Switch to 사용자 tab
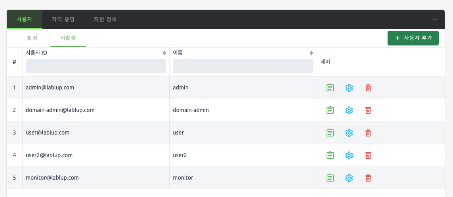 click(25, 19)
